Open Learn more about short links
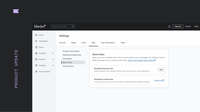The image size is (200, 112). pyautogui.click(x=140, y=60)
